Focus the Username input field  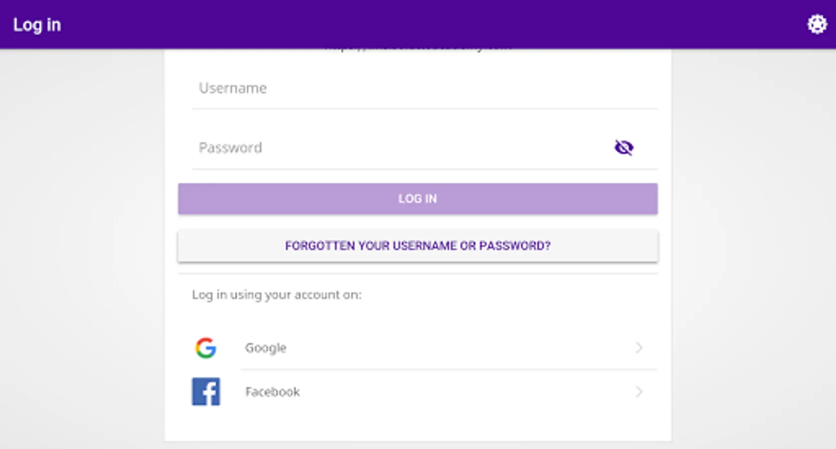coord(424,88)
